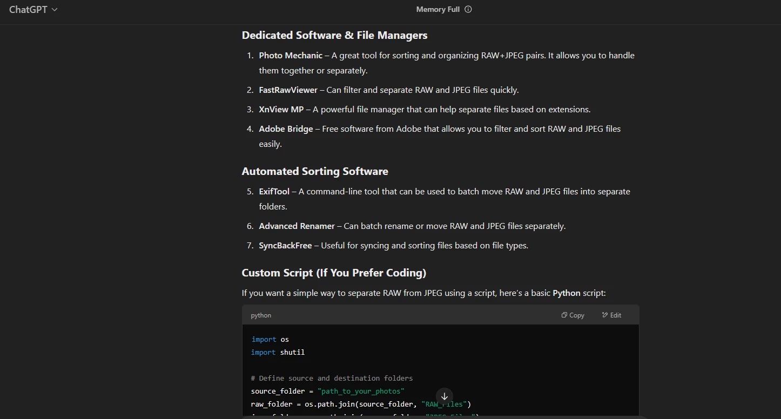Click the "path_to_your_photos" string in code
The width and height of the screenshot is (781, 419).
pyautogui.click(x=361, y=391)
